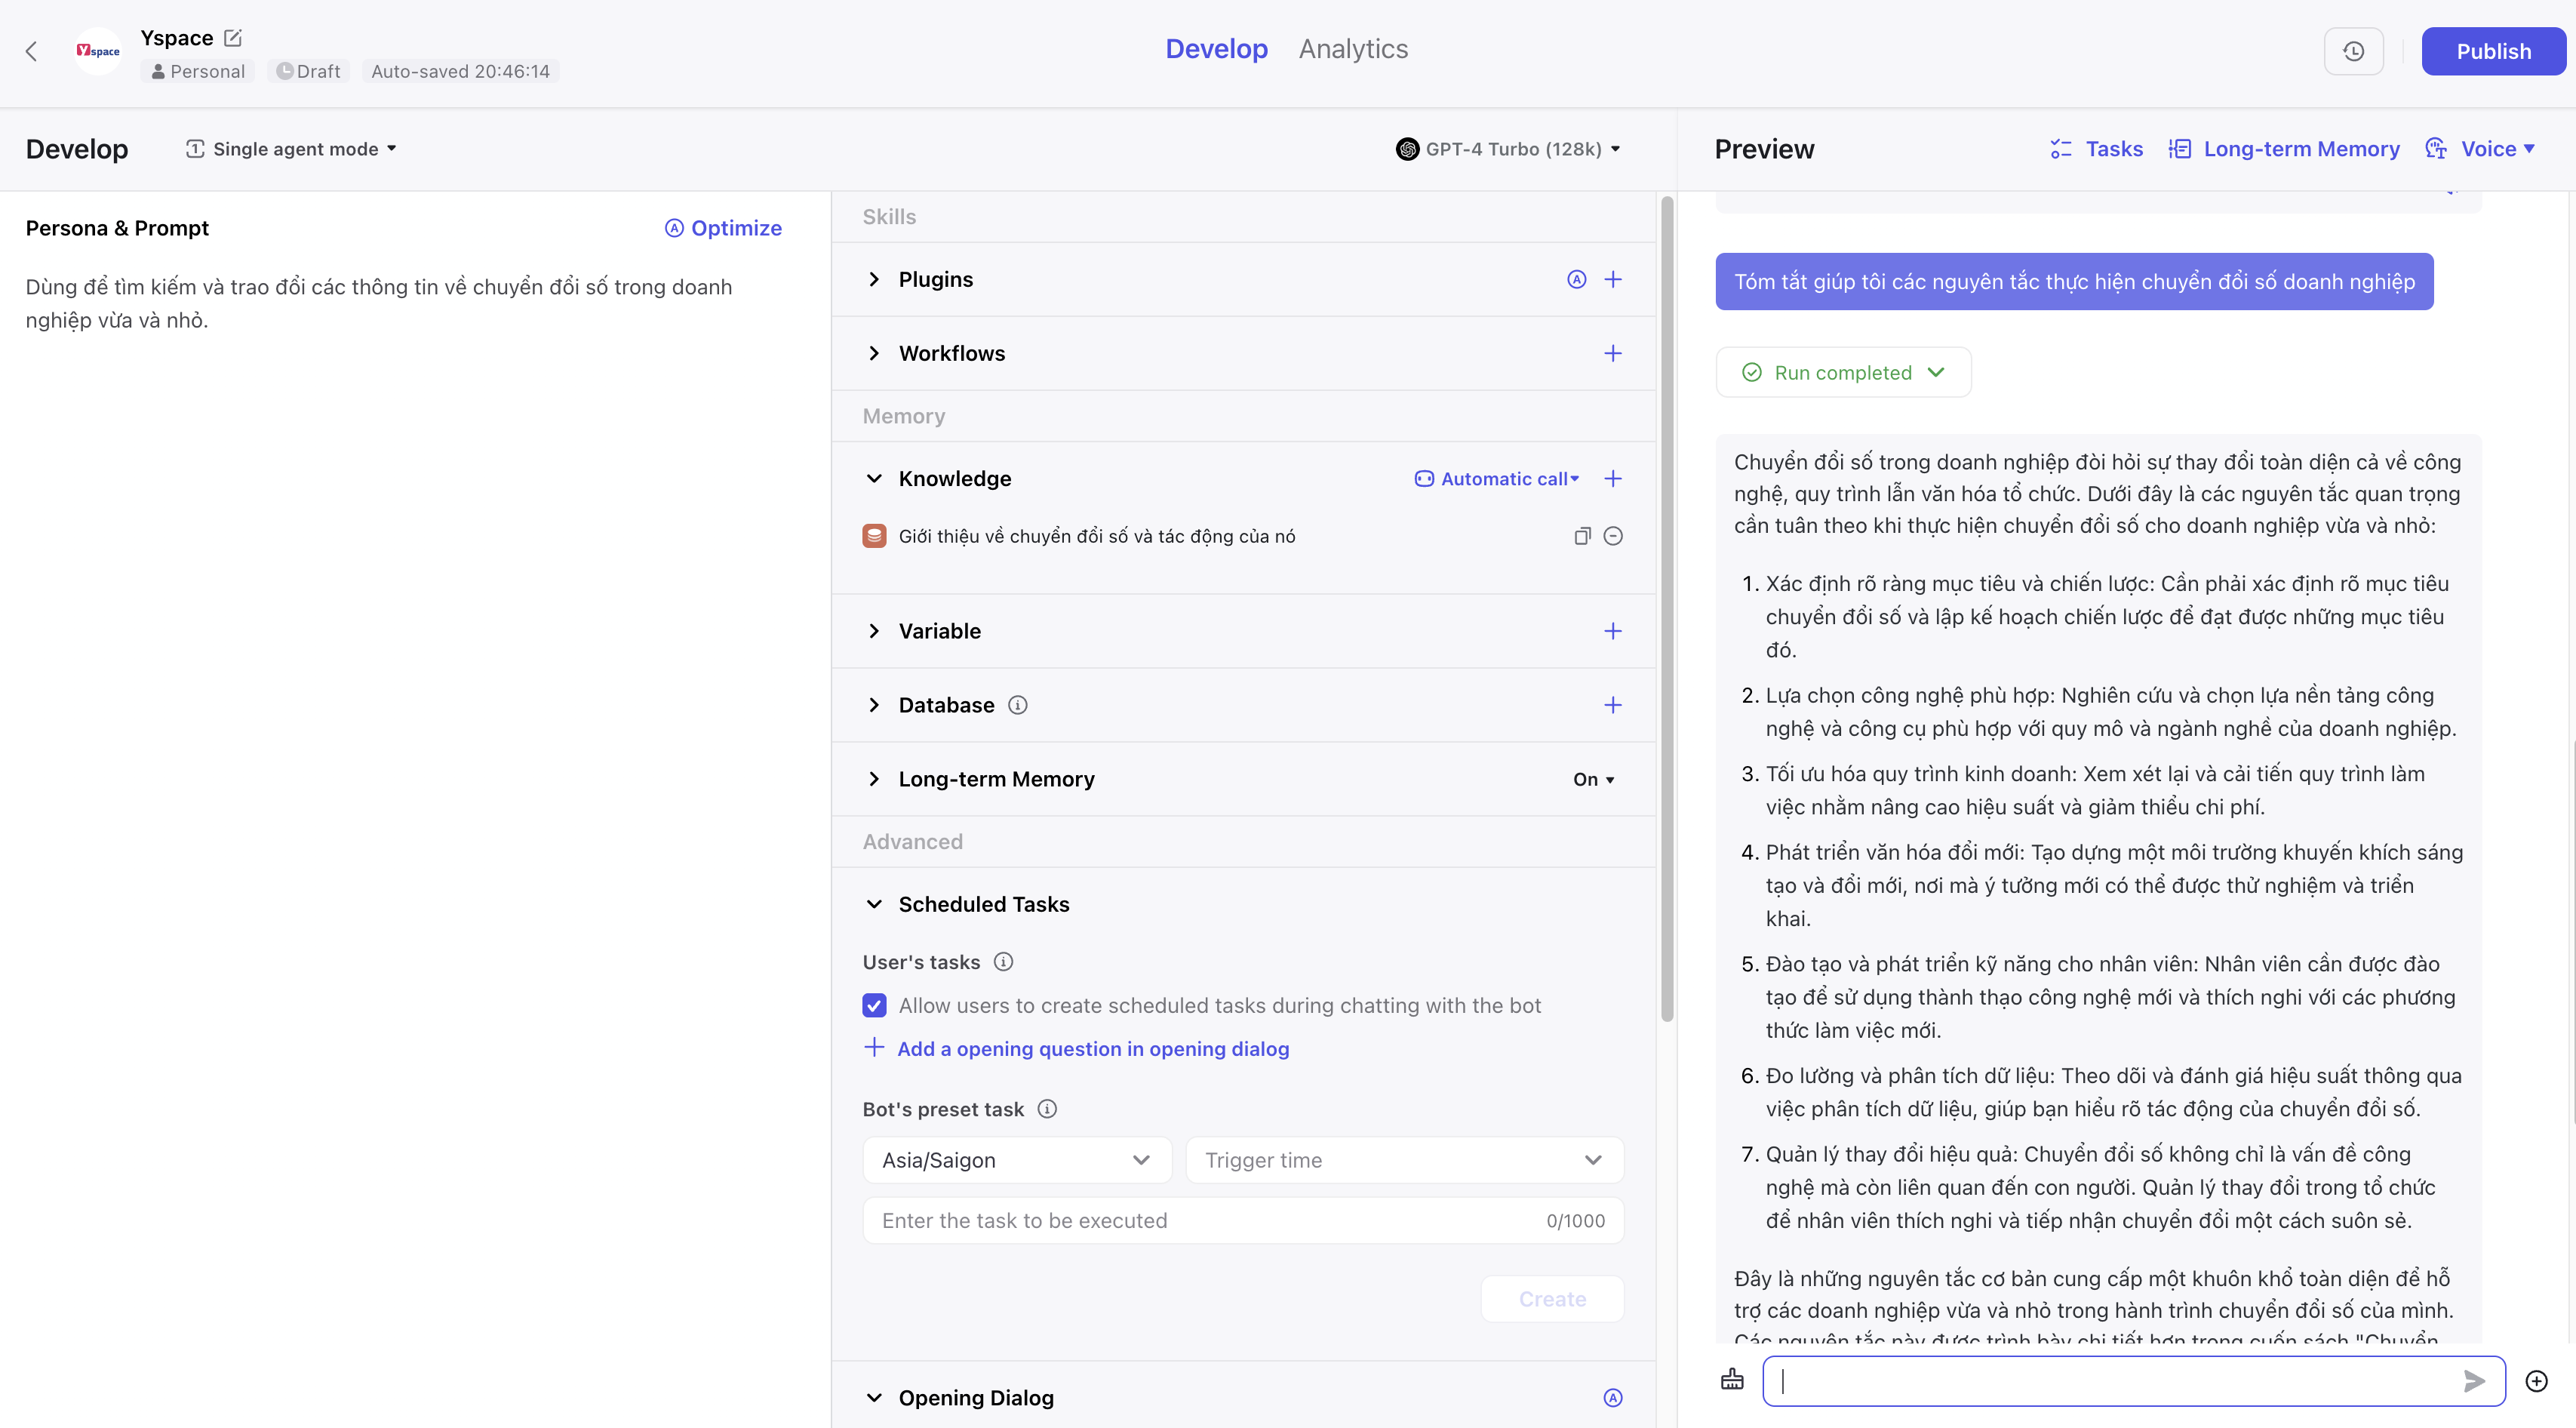Open the knowledge dataset Giới thiệu về chuyển đổi số
This screenshot has height=1428, width=2576.
point(1097,536)
